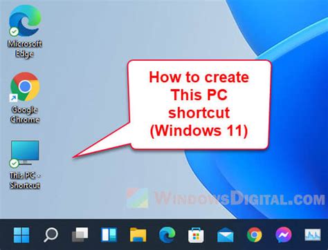Open Task View on the taskbar

click(80, 235)
